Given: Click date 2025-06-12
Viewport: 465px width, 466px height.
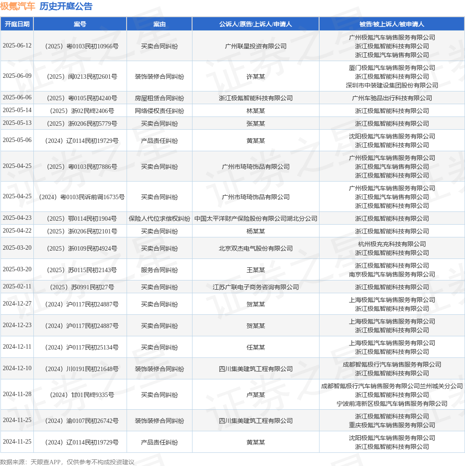Looking at the screenshot, I should click(x=17, y=45).
